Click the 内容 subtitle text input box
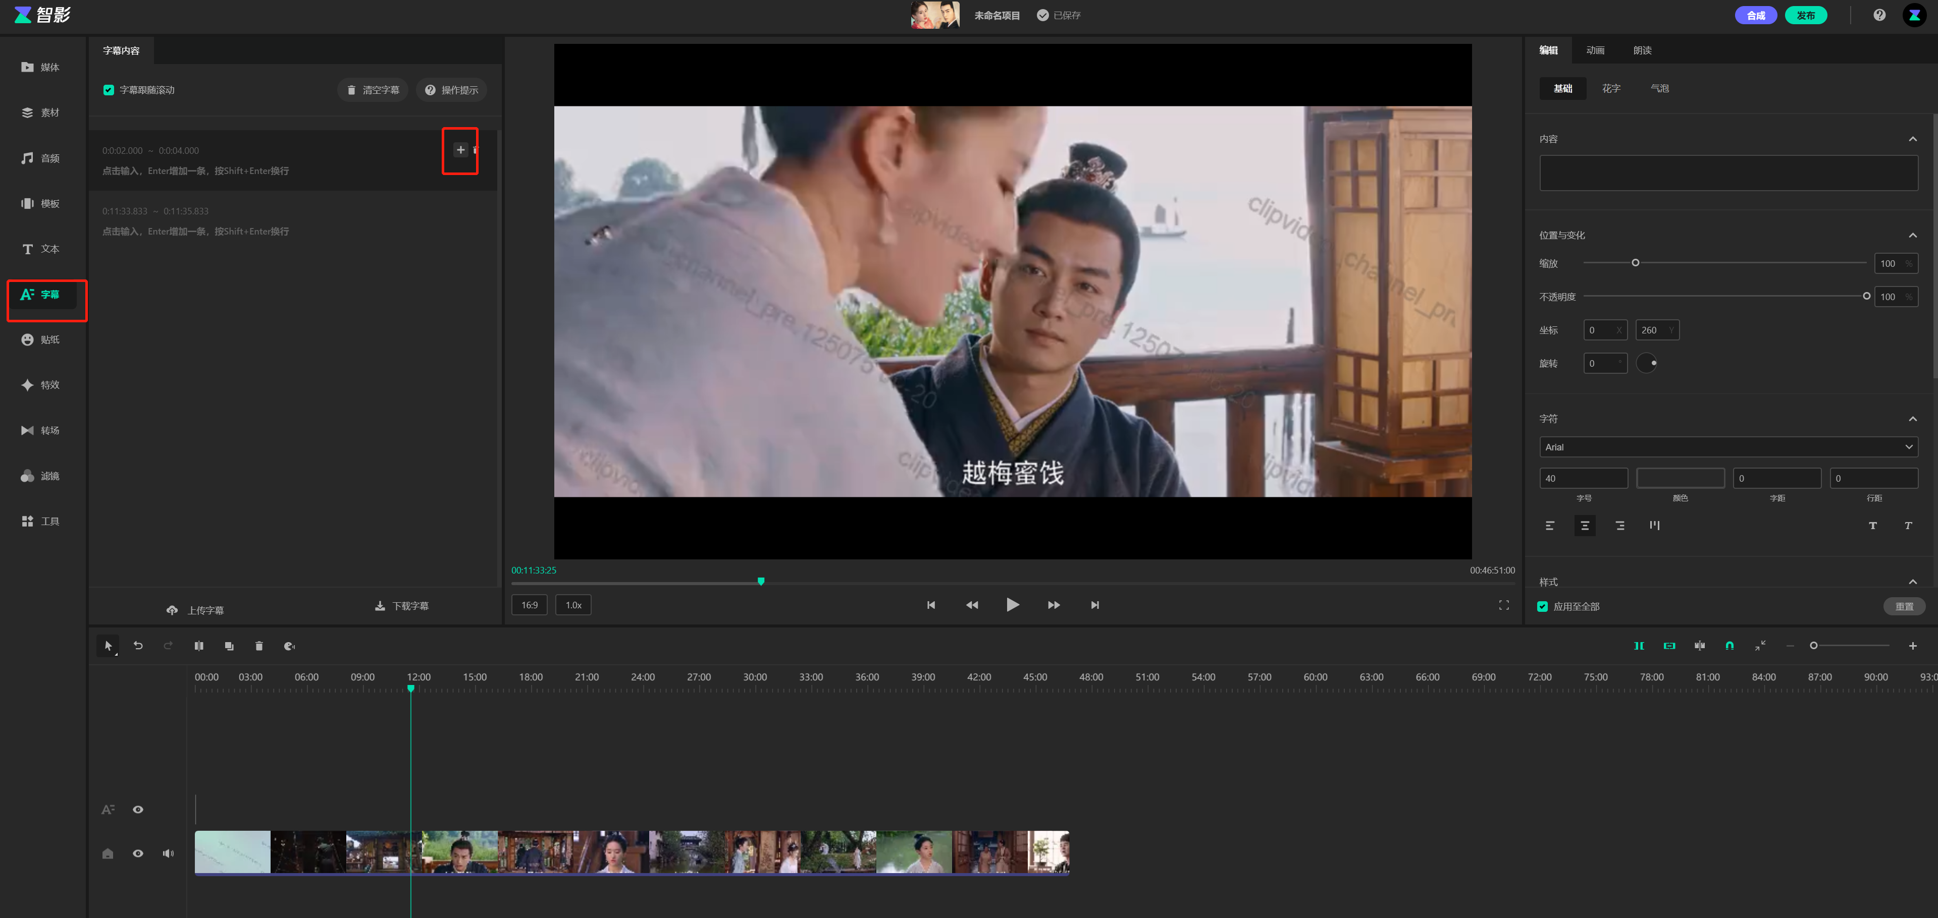The image size is (1938, 918). click(1728, 173)
